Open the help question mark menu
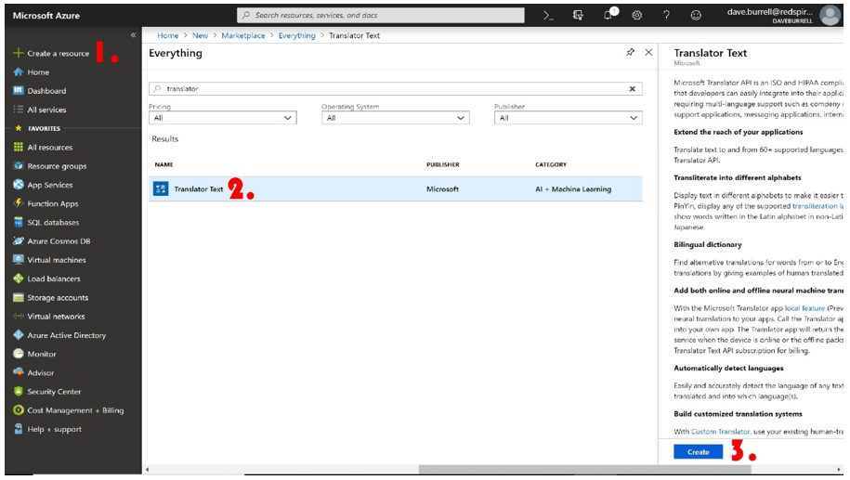850x480 pixels. click(666, 16)
